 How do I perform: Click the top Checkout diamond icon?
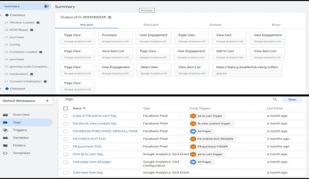(7, 15)
